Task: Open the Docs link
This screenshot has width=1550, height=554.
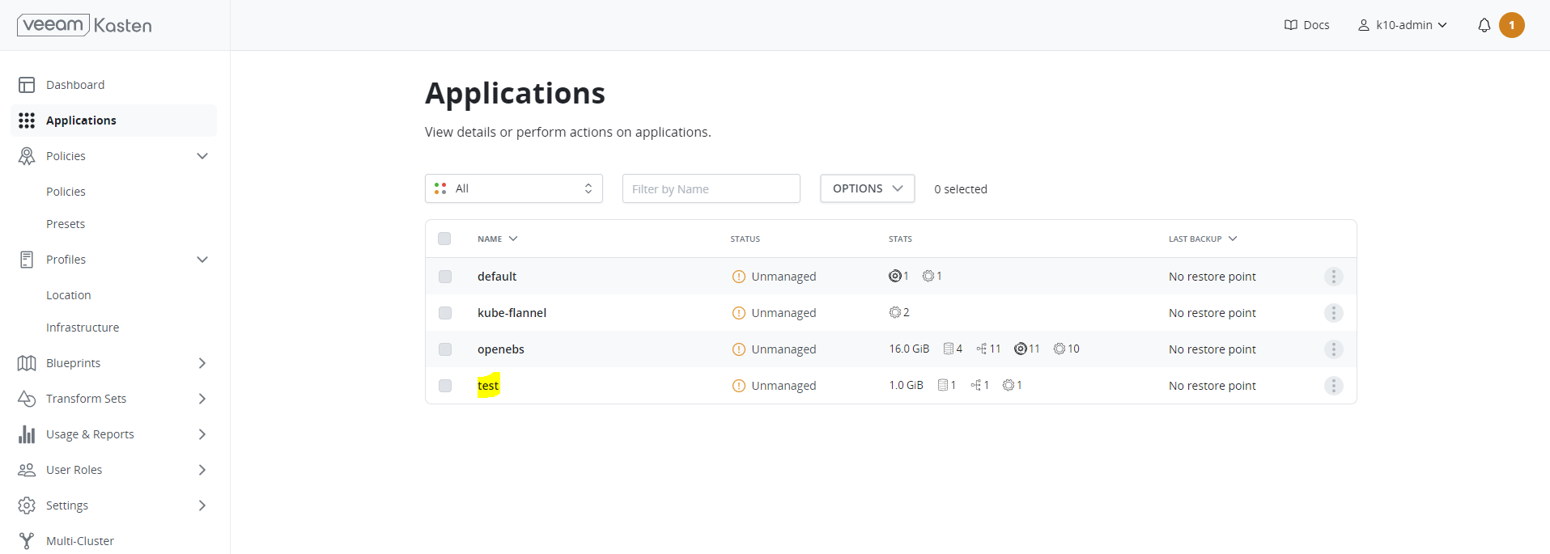Action: 1306,25
